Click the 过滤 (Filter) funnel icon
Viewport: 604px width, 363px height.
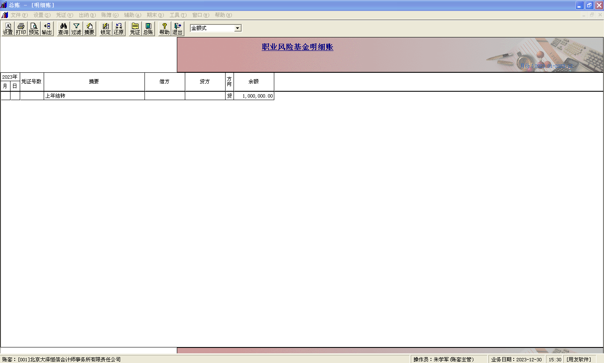tap(76, 29)
